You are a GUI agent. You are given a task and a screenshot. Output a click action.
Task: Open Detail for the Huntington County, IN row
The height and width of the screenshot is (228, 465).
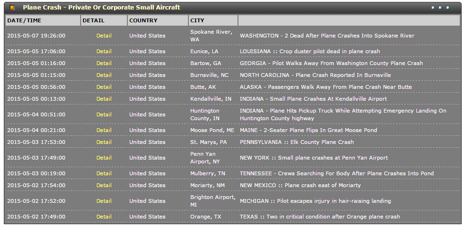[x=104, y=114]
